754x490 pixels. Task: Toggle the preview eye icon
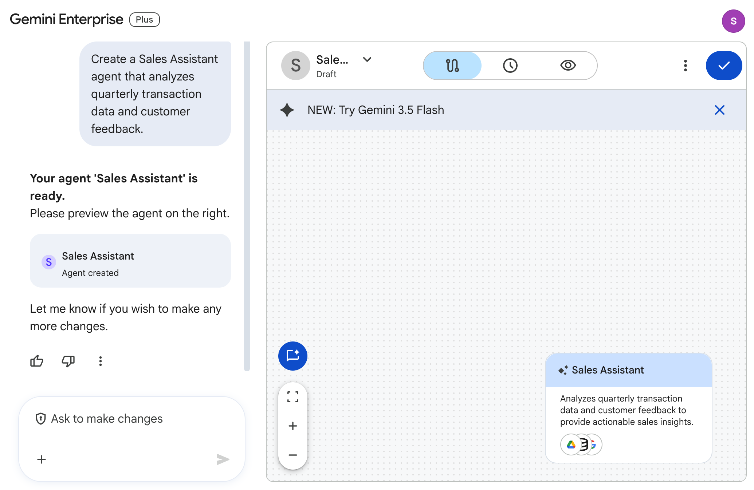pyautogui.click(x=568, y=66)
